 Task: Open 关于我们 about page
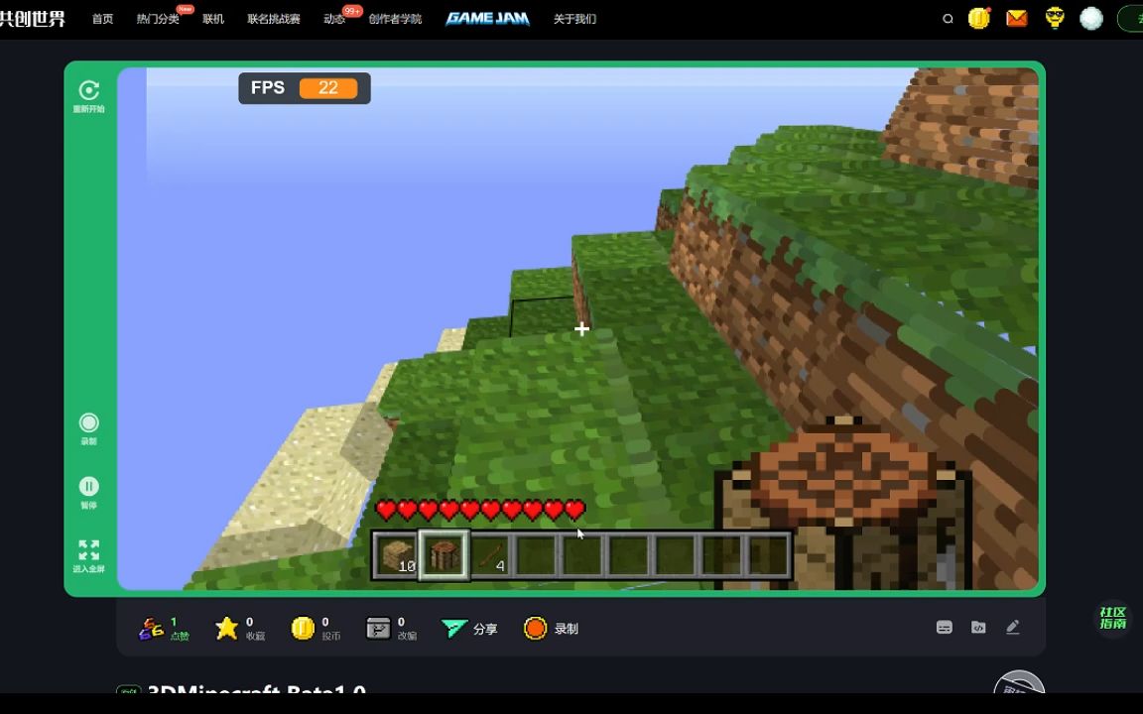pos(574,19)
